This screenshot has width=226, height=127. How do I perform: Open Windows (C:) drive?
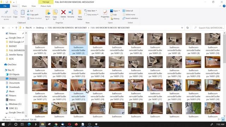15,104
